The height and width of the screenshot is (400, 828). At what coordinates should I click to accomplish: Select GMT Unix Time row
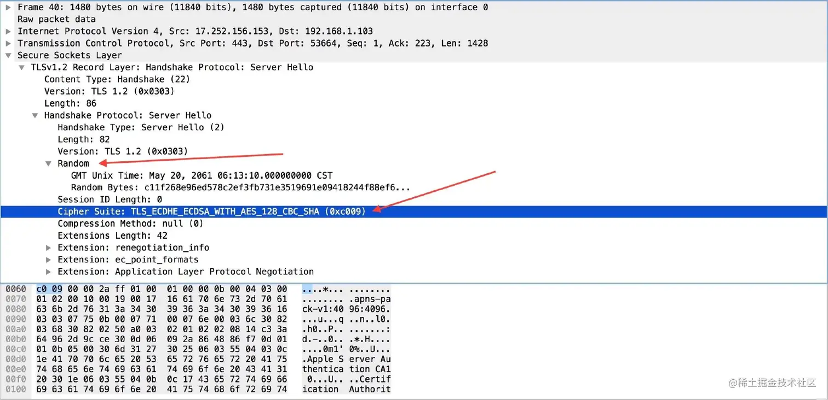coord(414,175)
